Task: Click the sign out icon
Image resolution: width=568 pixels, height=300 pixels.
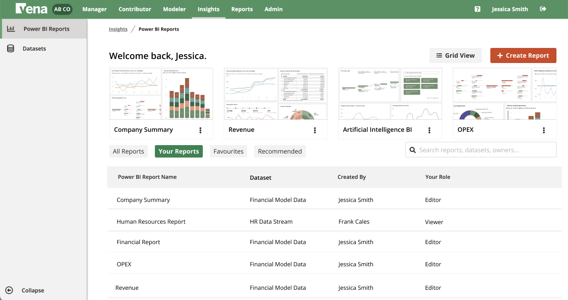Action: point(543,9)
